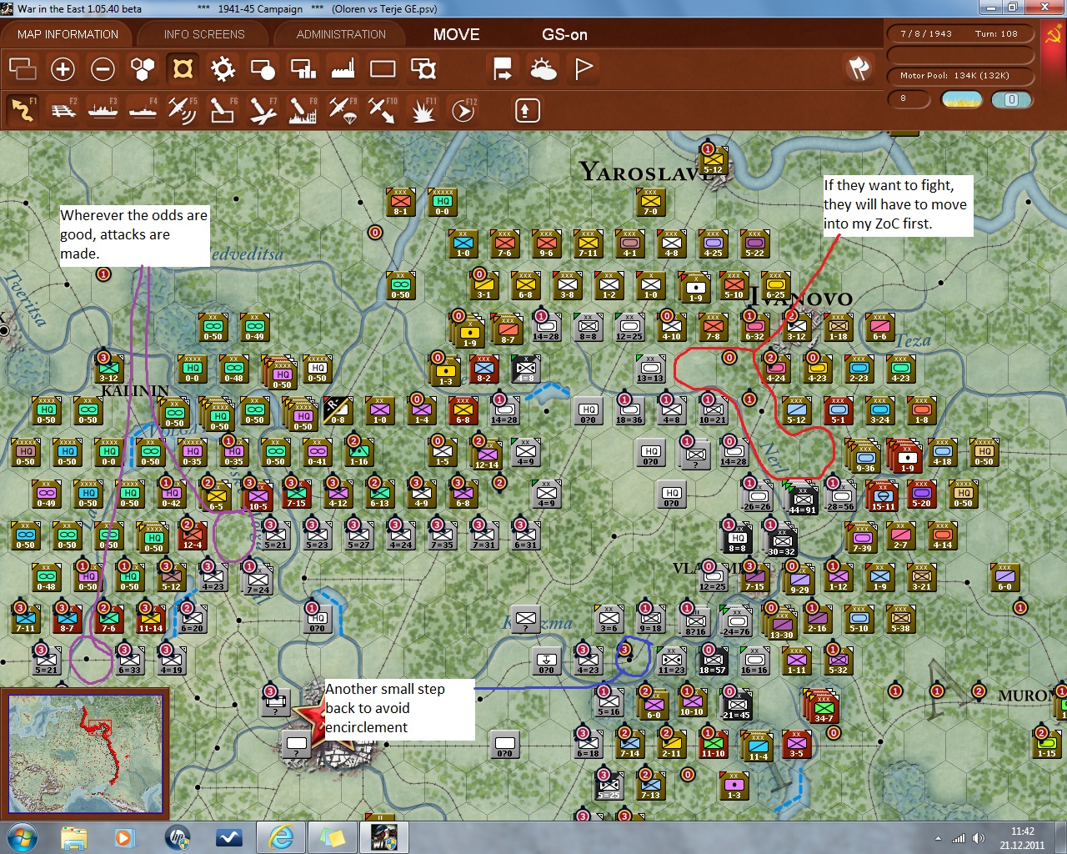This screenshot has height=854, width=1067.
Task: Click the MOVE mode label
Action: (456, 34)
